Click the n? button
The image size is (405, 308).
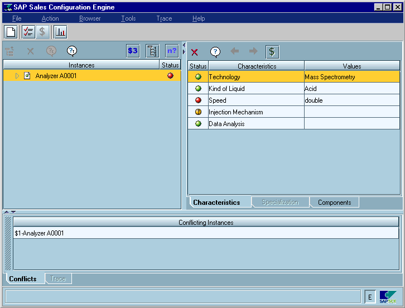click(x=172, y=51)
